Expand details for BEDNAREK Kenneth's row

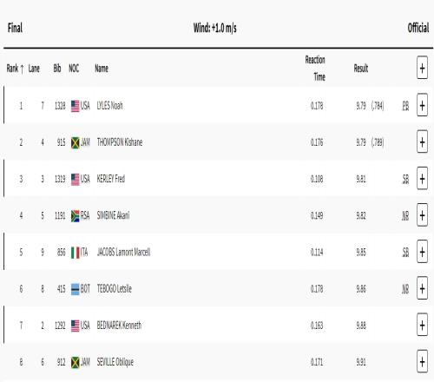[422, 326]
